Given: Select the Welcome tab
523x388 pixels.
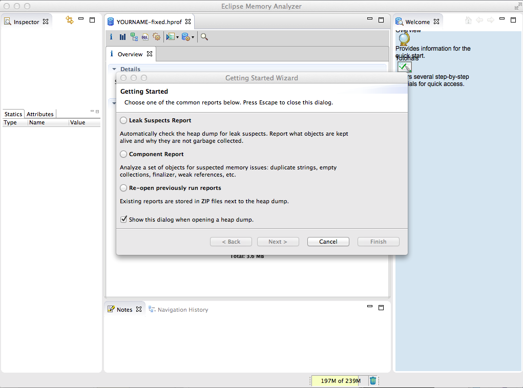Looking at the screenshot, I should click(x=417, y=22).
